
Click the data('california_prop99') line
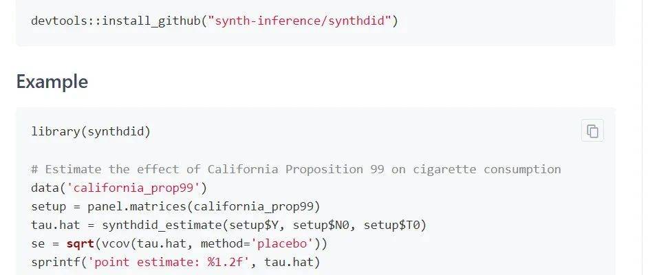click(119, 188)
